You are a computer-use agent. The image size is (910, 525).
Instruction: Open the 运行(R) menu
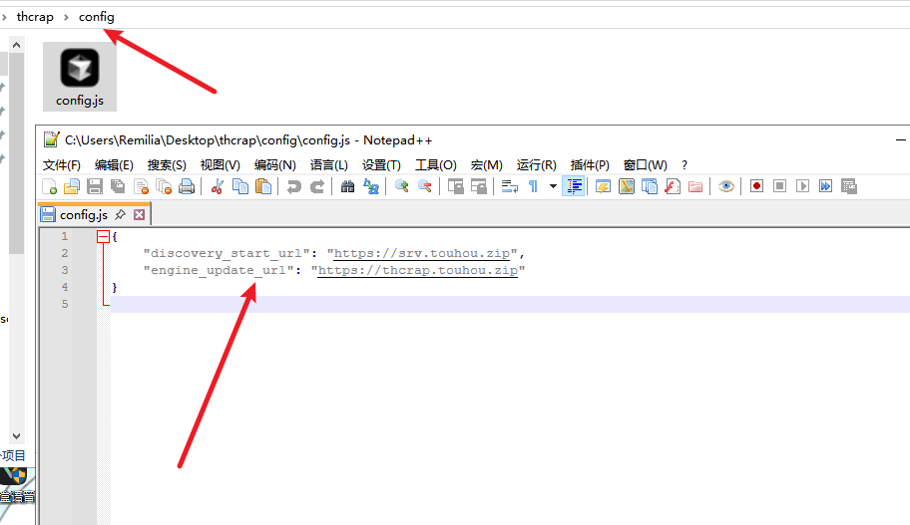point(536,165)
